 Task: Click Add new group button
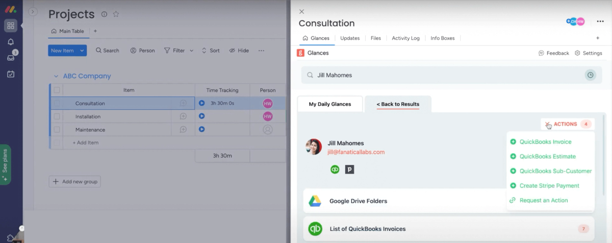pyautogui.click(x=74, y=181)
